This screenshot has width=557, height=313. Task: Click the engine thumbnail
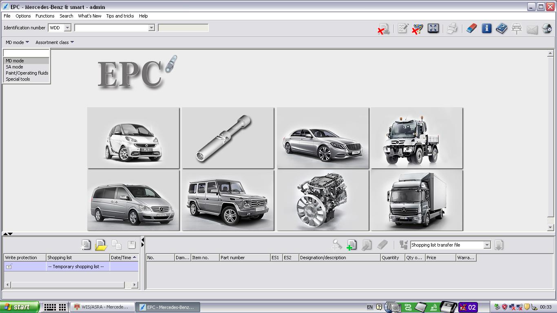point(323,201)
